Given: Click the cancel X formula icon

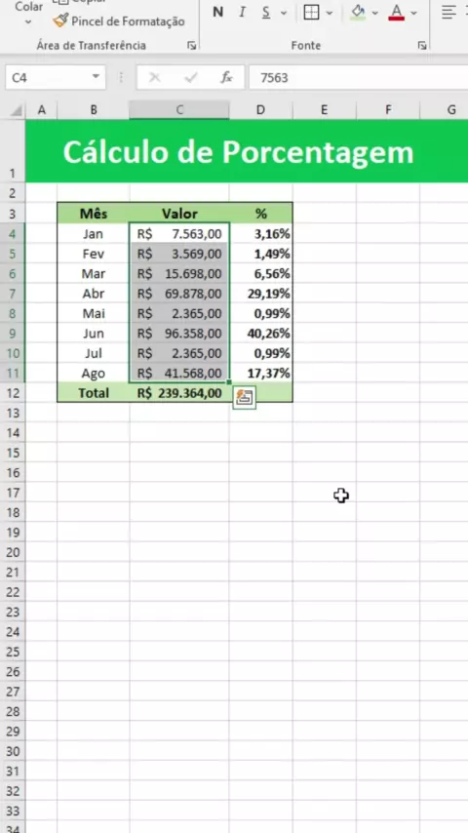Looking at the screenshot, I should [x=155, y=78].
